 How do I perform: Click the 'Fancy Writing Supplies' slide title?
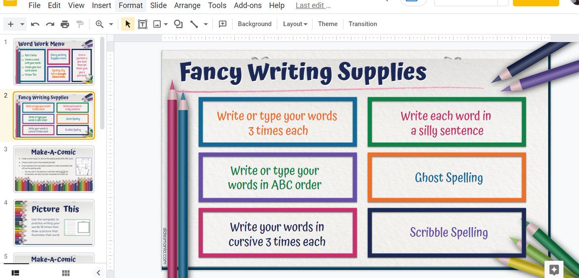click(303, 72)
